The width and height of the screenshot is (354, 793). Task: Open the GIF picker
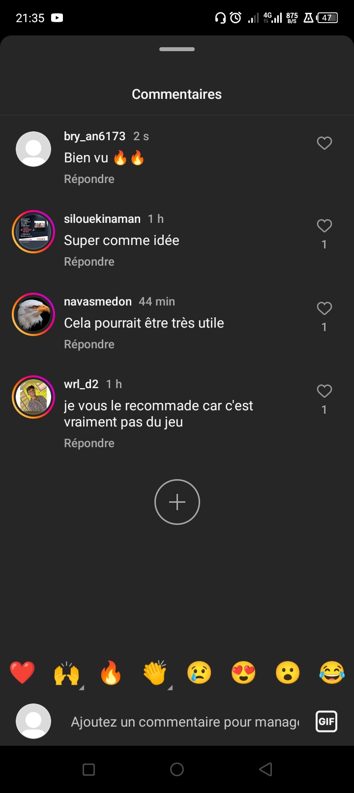326,722
